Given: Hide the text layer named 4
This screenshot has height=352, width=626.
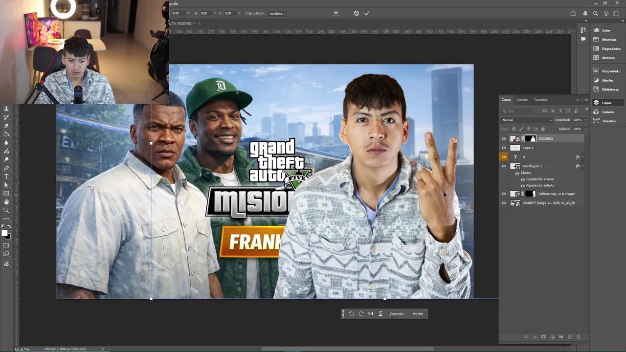Looking at the screenshot, I should pyautogui.click(x=504, y=157).
